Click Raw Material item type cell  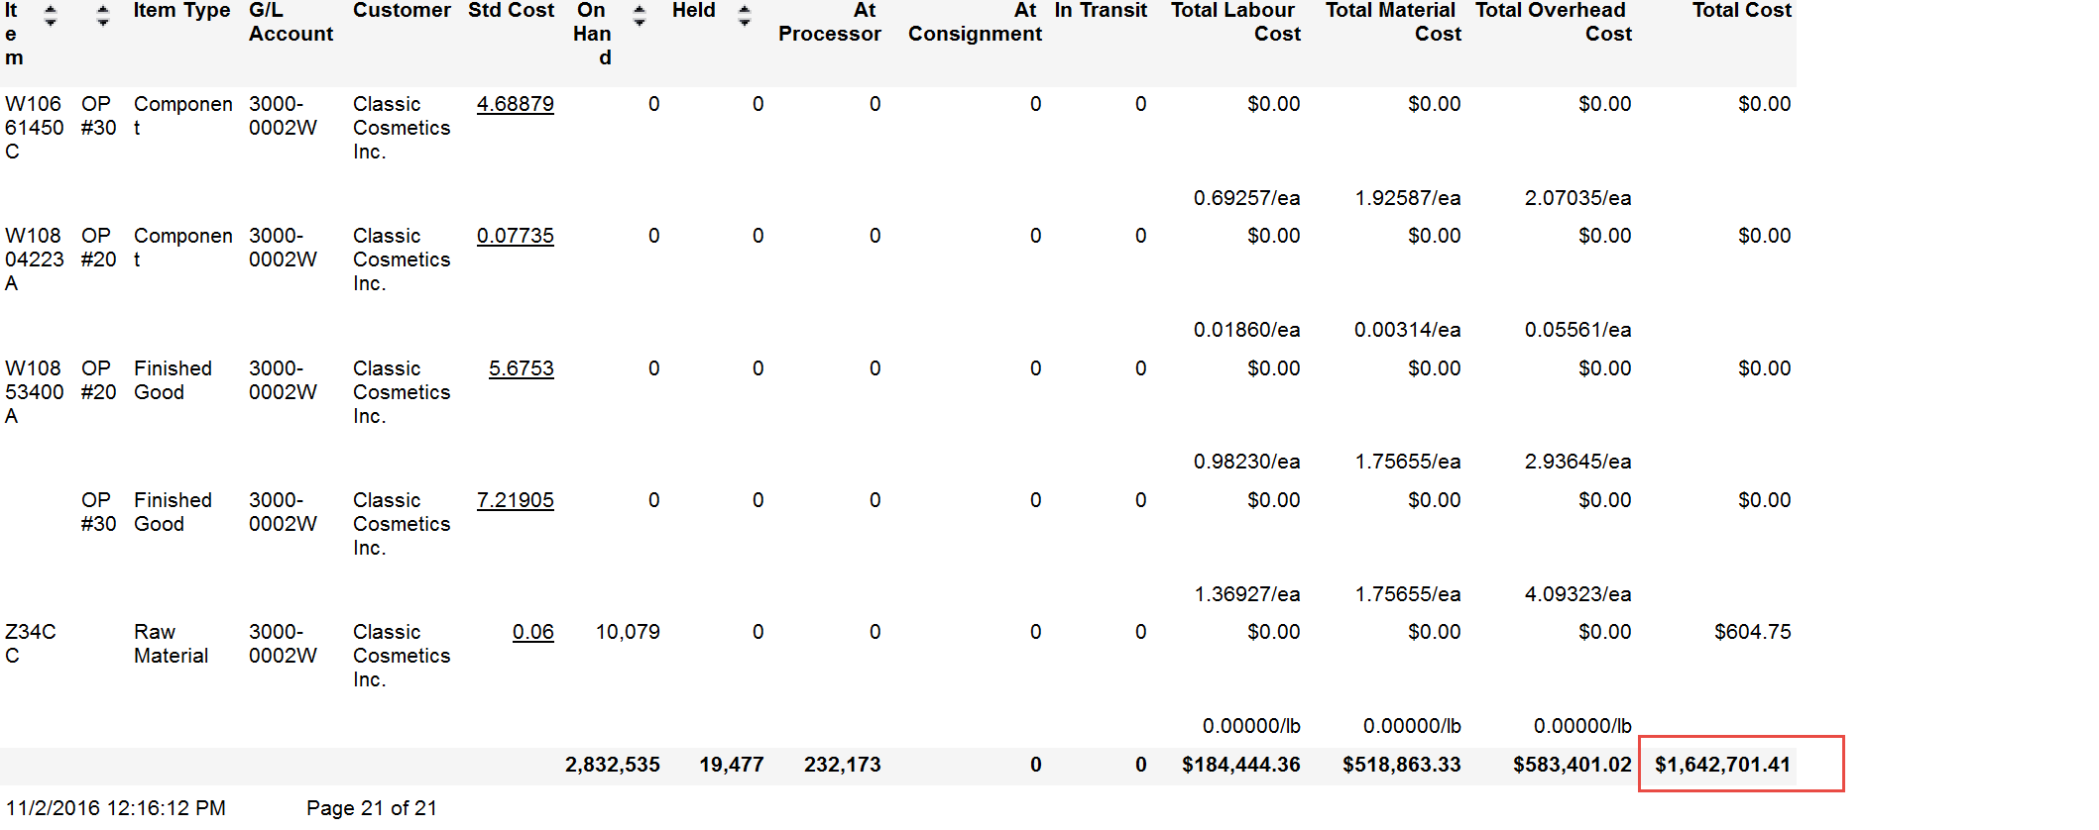[171, 644]
